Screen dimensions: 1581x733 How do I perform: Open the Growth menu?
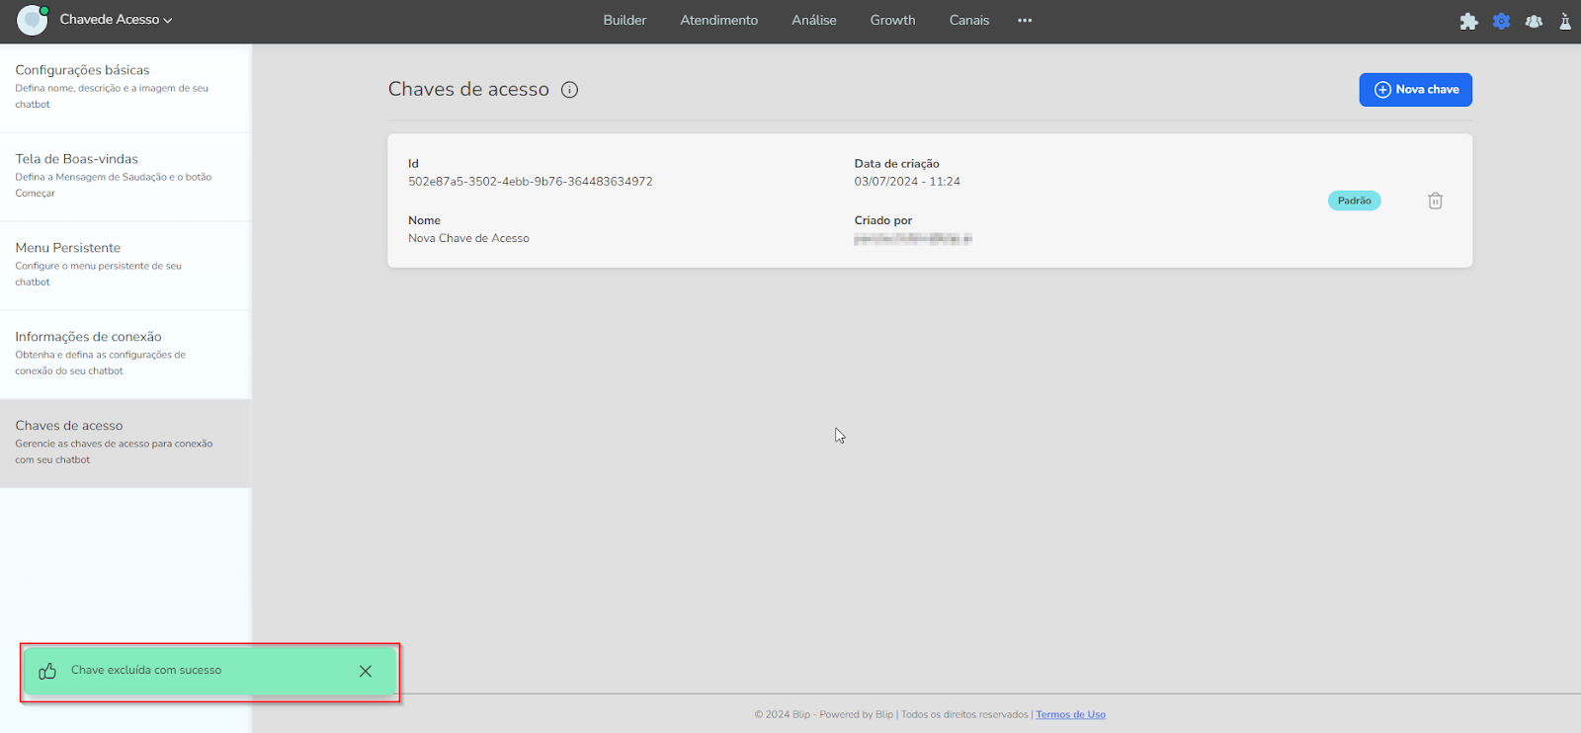click(x=892, y=20)
